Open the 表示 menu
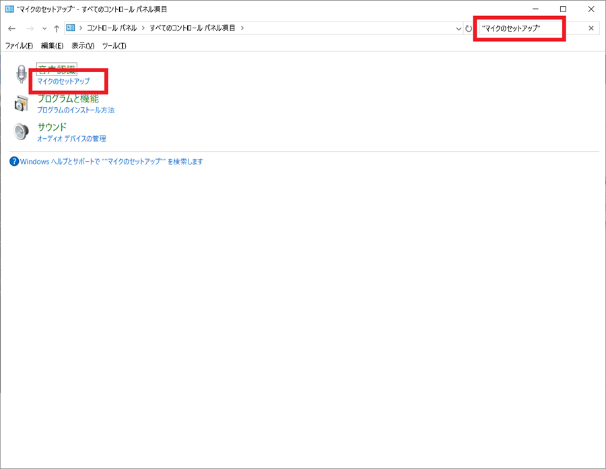This screenshot has height=469, width=606. tap(83, 46)
